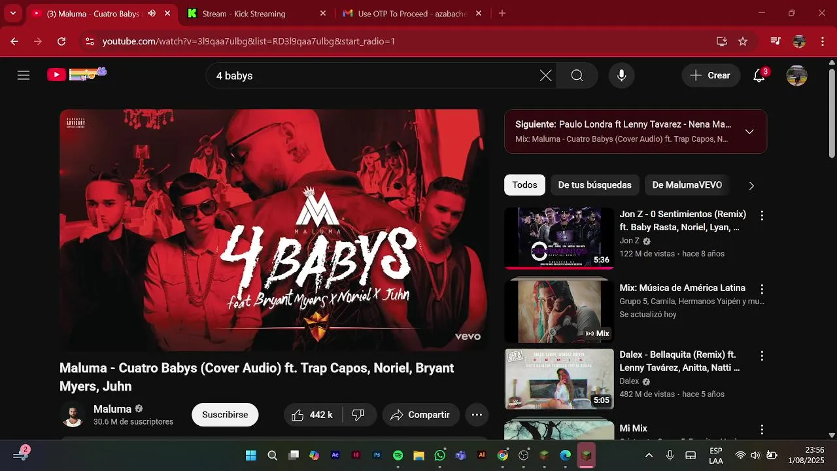Viewport: 837px width, 471px height.
Task: Open options for Jon Z video
Action: tap(761, 215)
